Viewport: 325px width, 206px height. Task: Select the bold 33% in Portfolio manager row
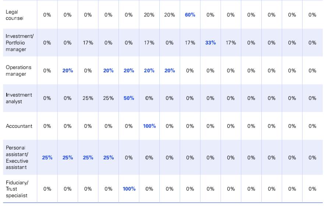click(211, 43)
